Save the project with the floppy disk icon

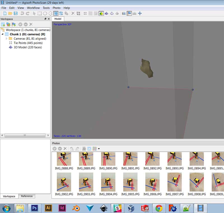[15, 13]
